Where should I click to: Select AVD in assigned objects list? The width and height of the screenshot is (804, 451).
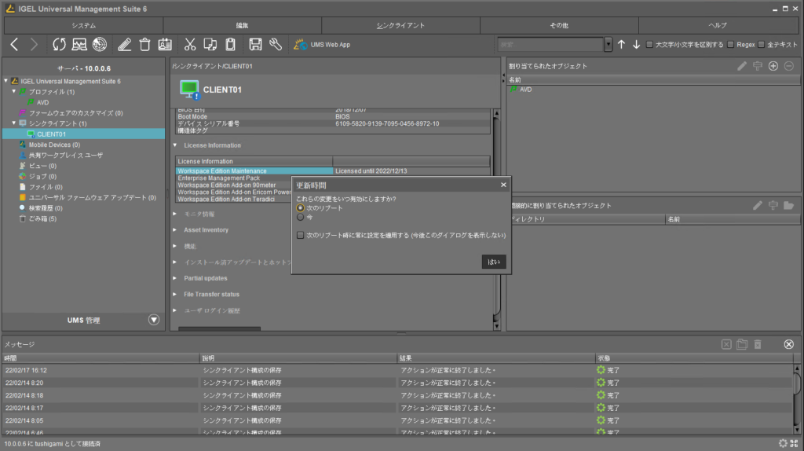(525, 90)
